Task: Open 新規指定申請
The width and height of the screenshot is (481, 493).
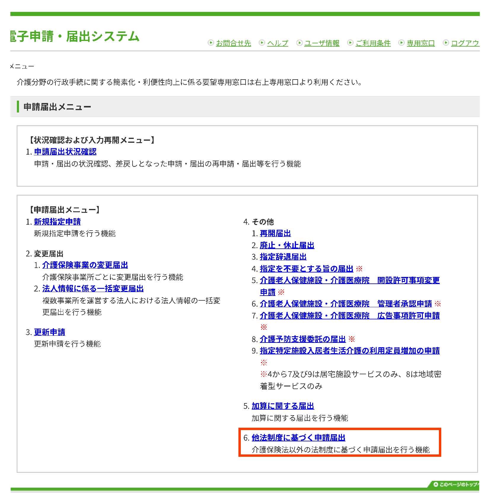Action: [58, 222]
